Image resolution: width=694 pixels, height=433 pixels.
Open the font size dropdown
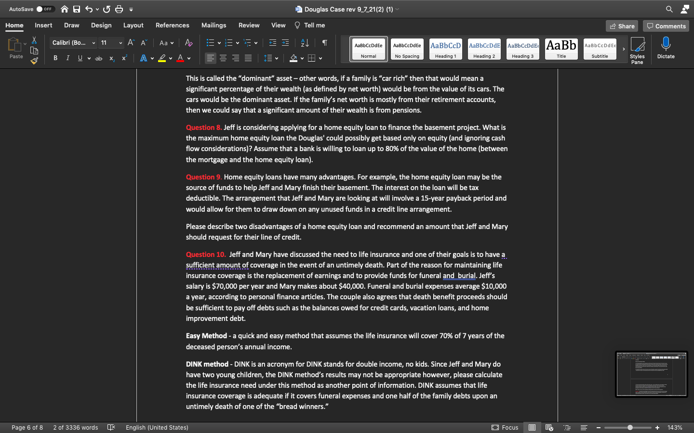[120, 43]
